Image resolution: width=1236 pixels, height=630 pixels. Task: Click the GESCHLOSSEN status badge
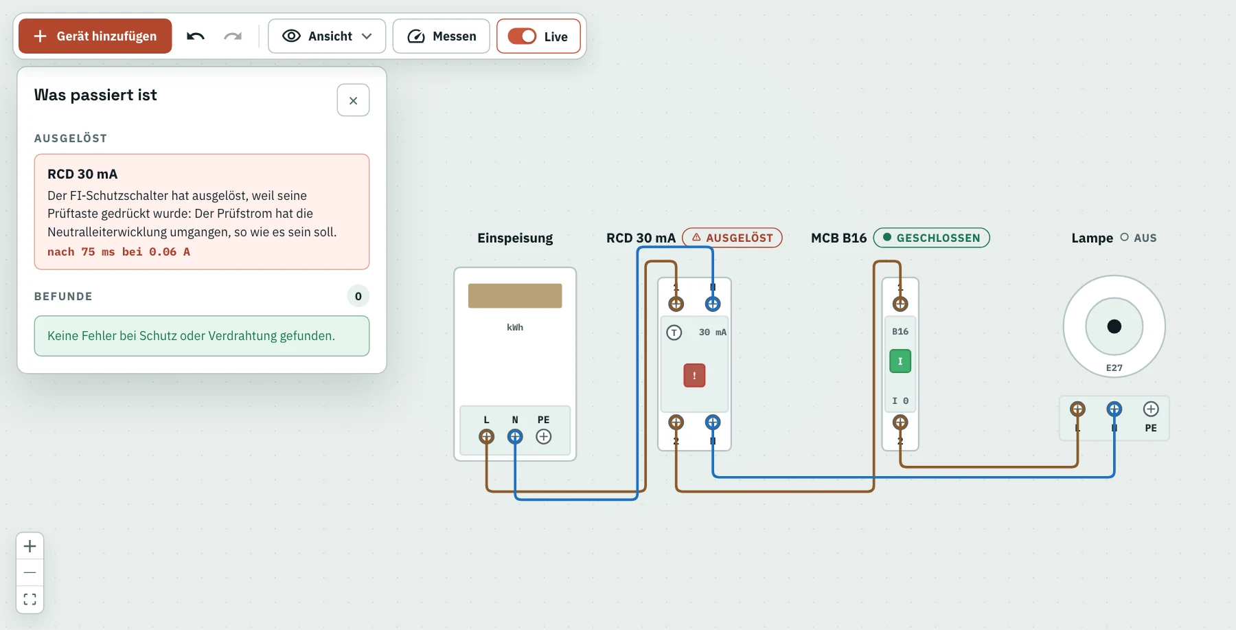[x=931, y=238]
